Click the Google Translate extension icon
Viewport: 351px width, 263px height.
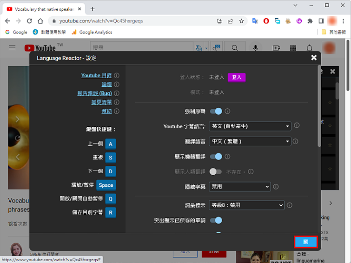pos(255,21)
